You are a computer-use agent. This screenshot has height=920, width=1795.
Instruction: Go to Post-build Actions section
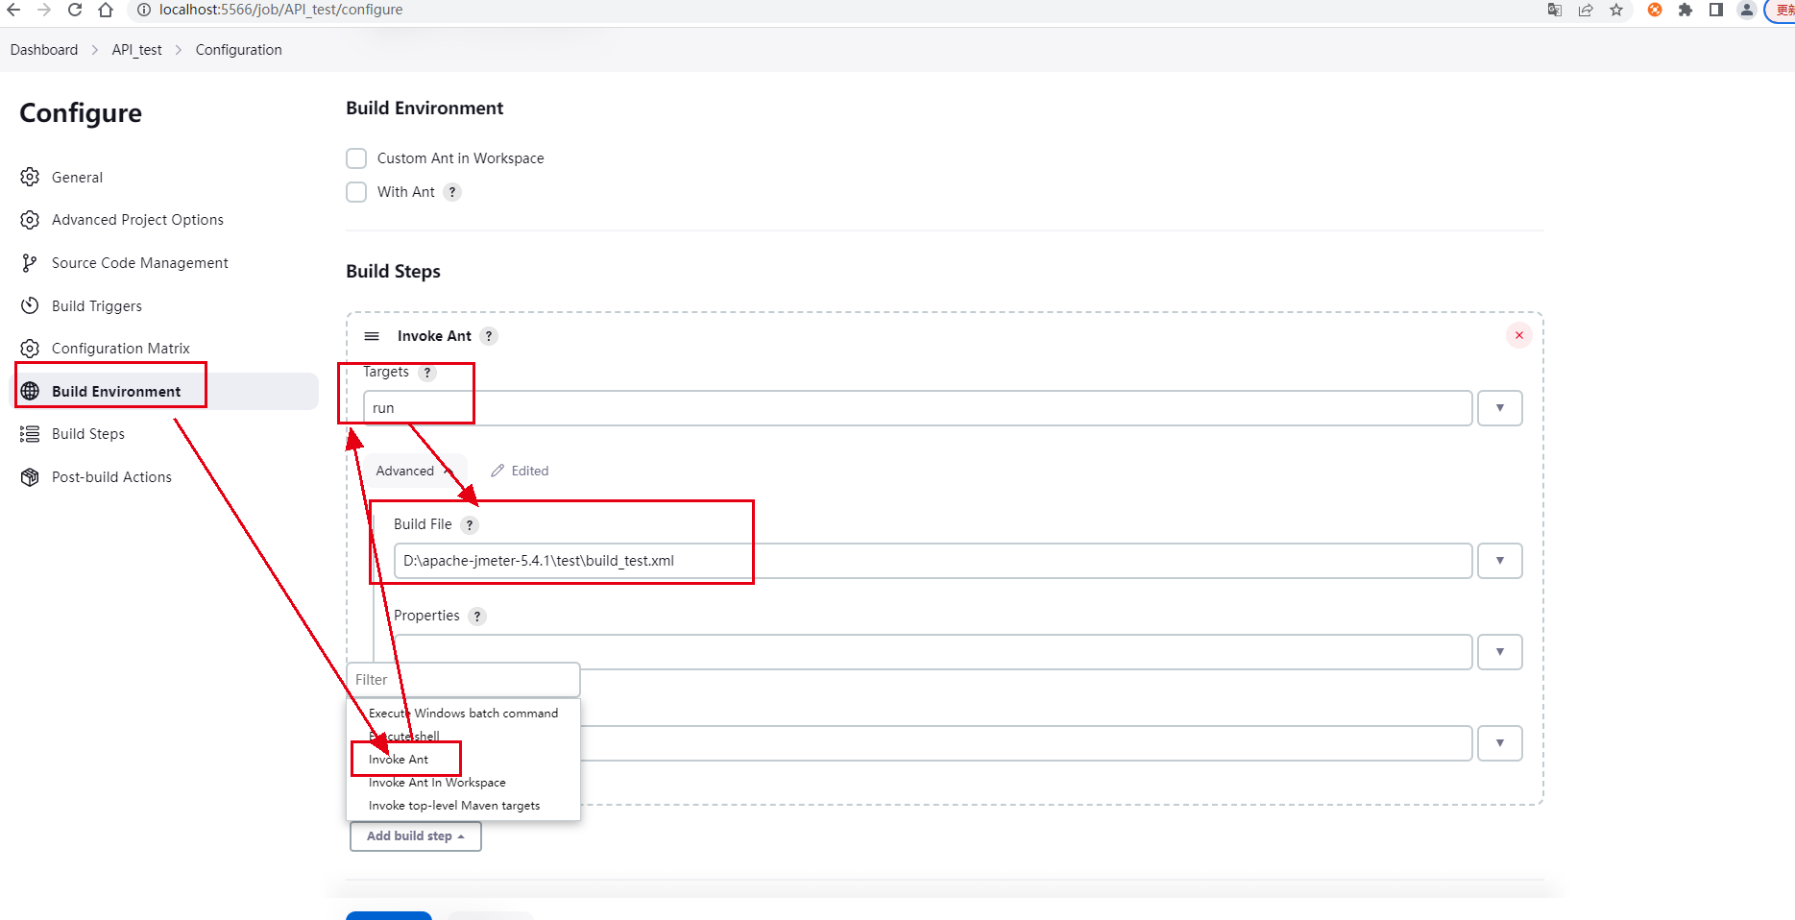tap(111, 477)
